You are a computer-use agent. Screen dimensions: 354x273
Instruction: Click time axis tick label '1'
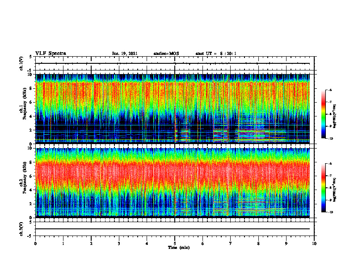tap(63, 244)
